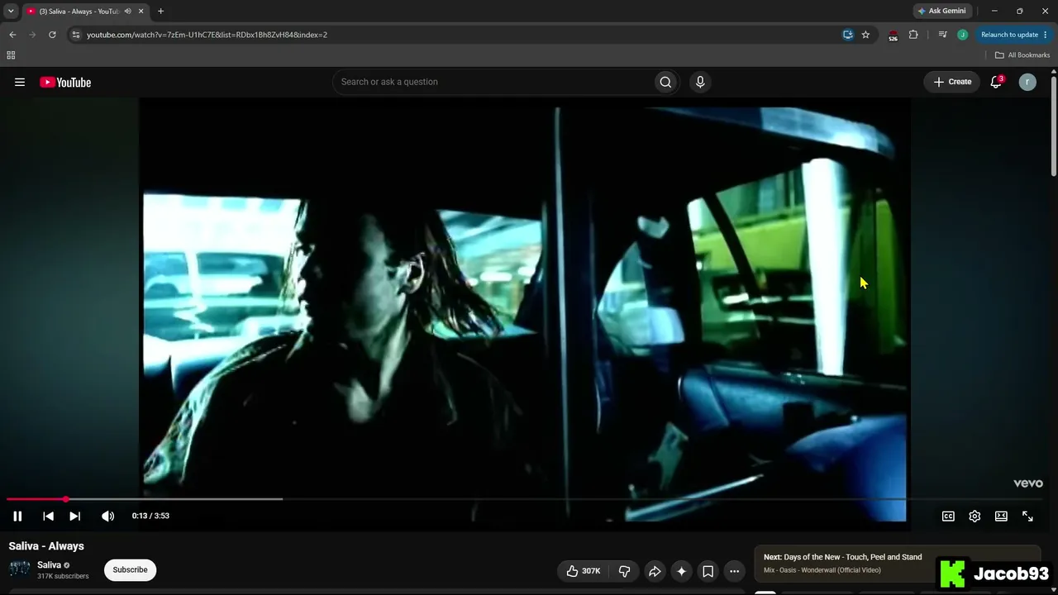
Task: Click the Next: Days of the New playlist panel
Action: 897,563
